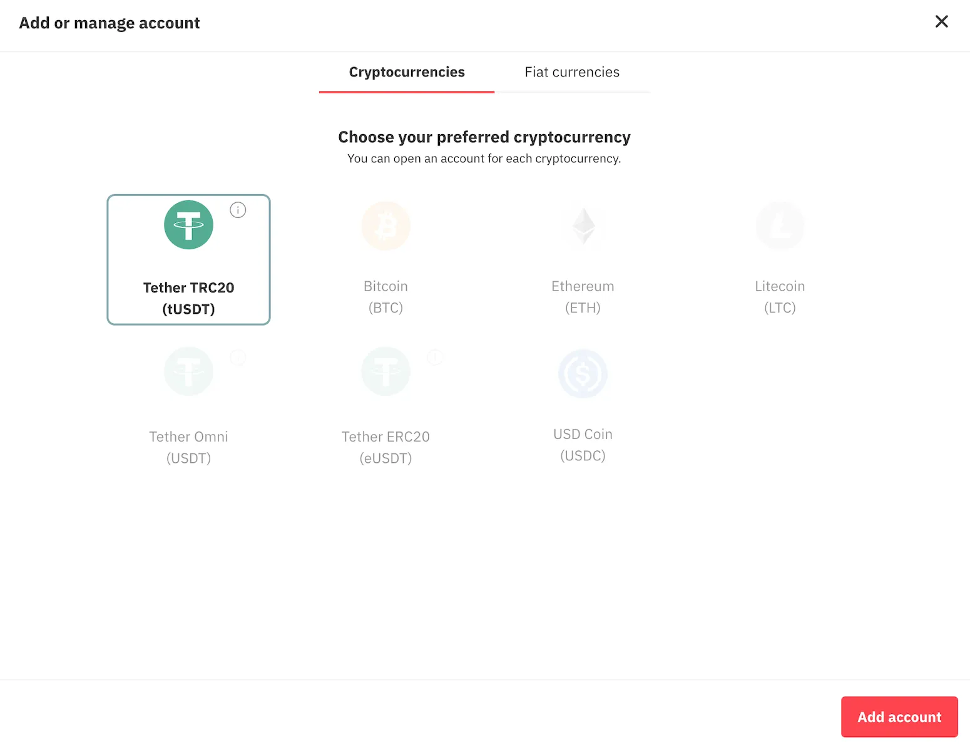Select the Litecoin logo icon
This screenshot has width=970, height=749.
[x=780, y=226]
